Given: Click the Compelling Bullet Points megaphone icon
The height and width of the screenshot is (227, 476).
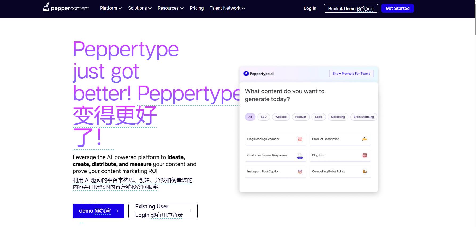Looking at the screenshot, I should tap(365, 172).
